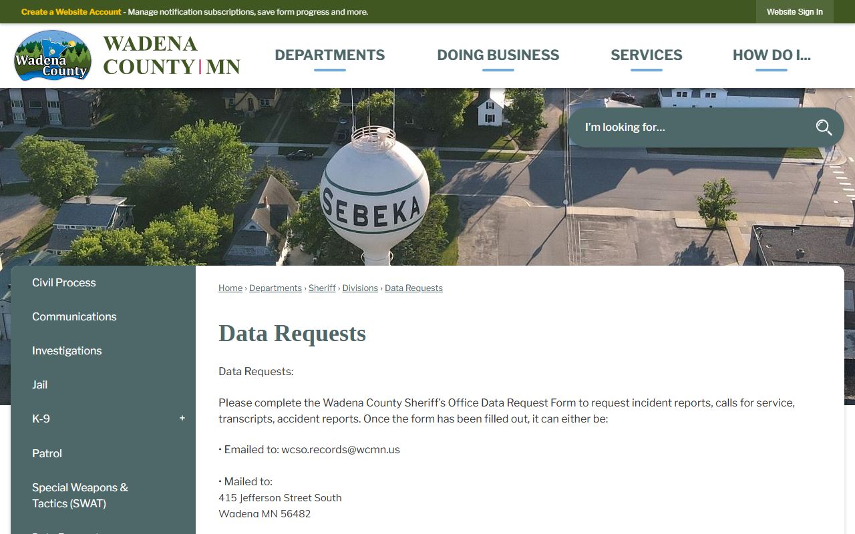Click the Data Requests page heading
855x534 pixels.
click(292, 333)
